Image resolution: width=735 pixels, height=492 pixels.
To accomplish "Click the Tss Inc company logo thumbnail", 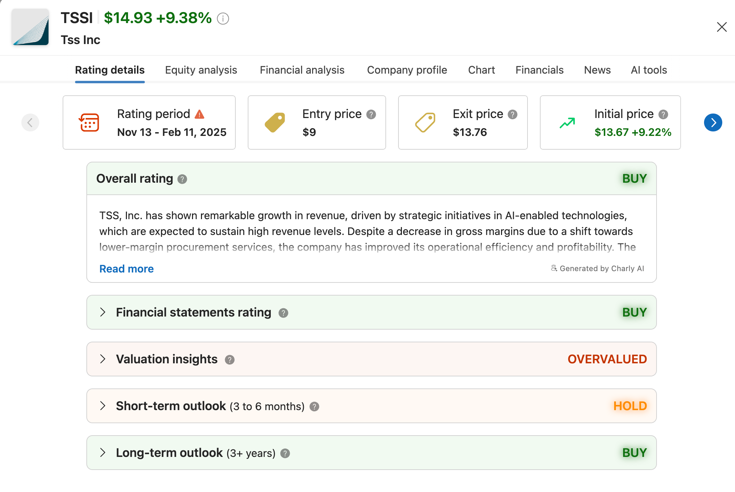I will tap(31, 27).
